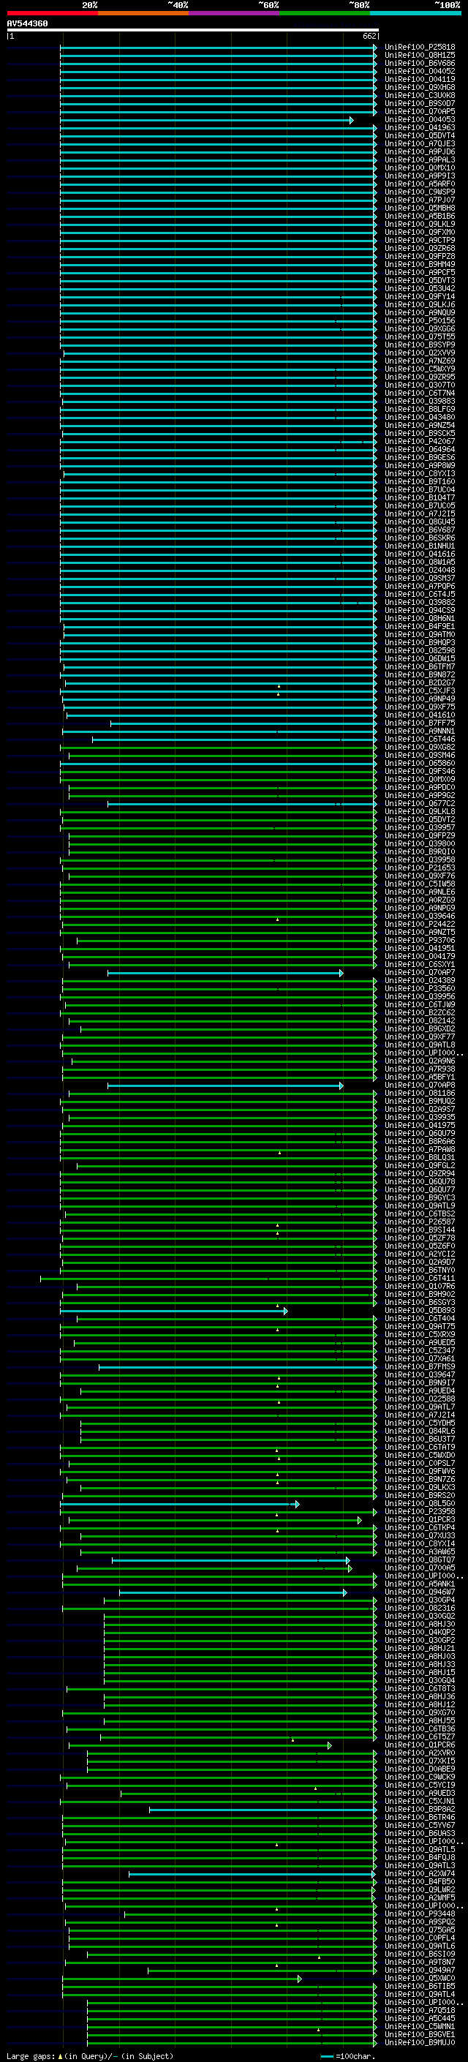
Task: Click the short cyan bar of UniRef100_Q70AP7
Action: pos(226,974)
